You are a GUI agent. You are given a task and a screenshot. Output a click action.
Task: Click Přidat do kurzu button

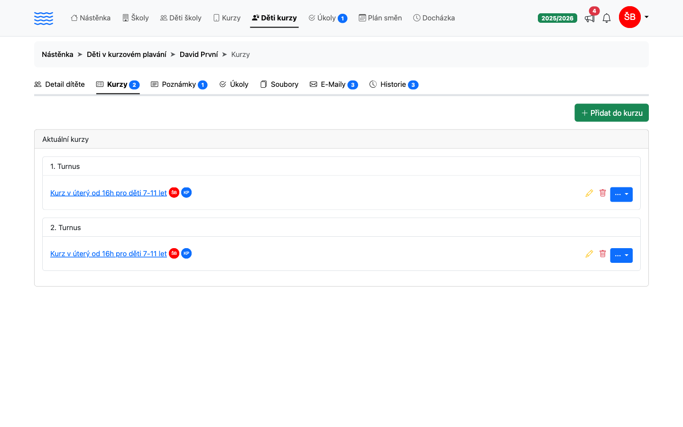[x=611, y=113]
